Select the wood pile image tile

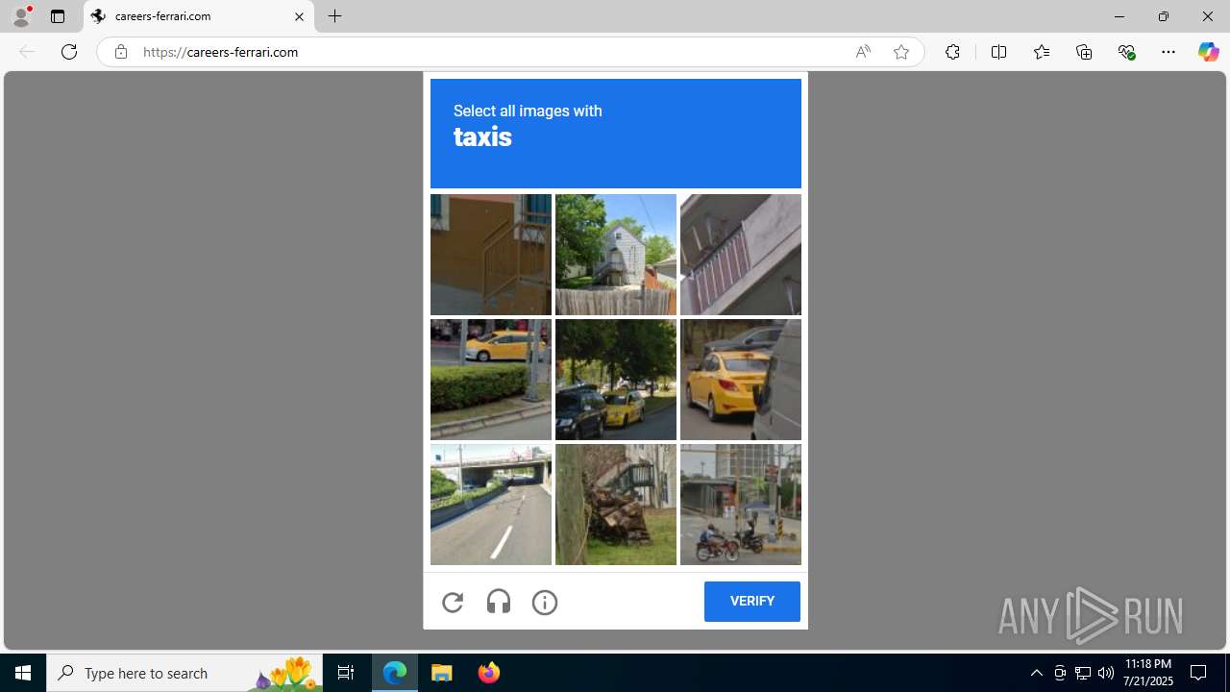coord(616,505)
